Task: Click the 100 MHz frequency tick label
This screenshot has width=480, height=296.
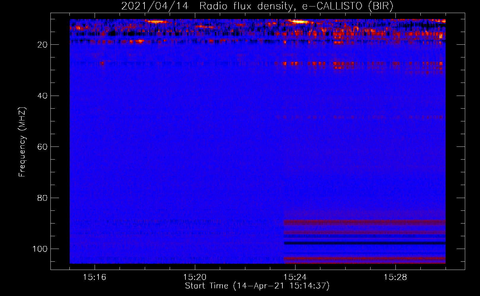Action: 40,249
